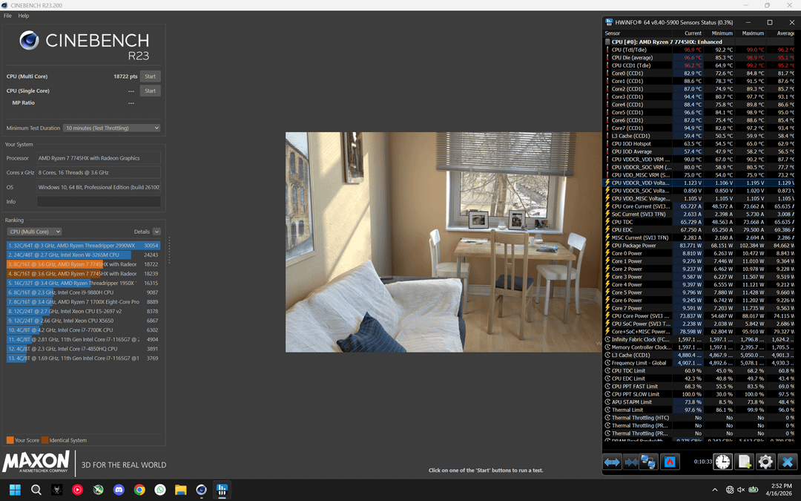Open HWiNFO sensor settings gear icon

point(765,462)
